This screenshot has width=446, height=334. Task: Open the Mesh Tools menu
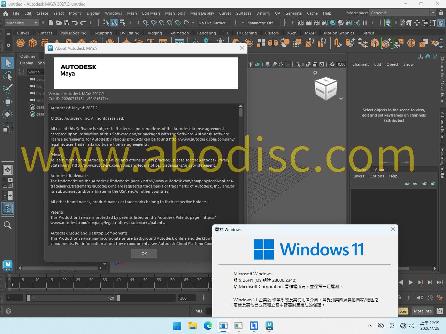tap(175, 13)
